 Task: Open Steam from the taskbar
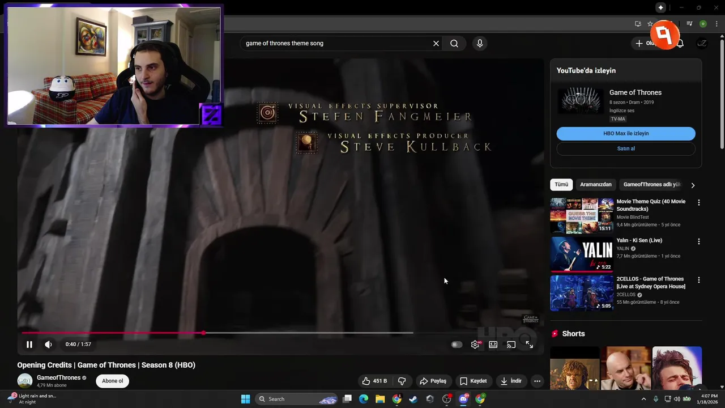pyautogui.click(x=413, y=399)
